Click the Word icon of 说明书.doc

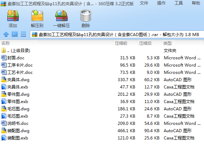point(3,123)
